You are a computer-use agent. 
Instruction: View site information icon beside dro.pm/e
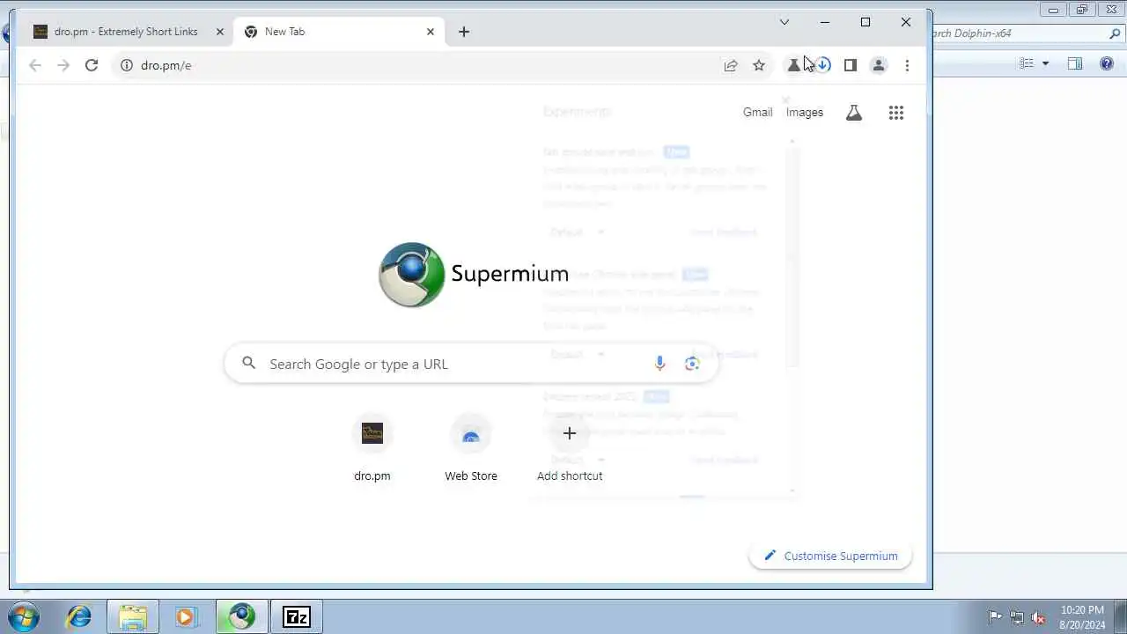126,65
